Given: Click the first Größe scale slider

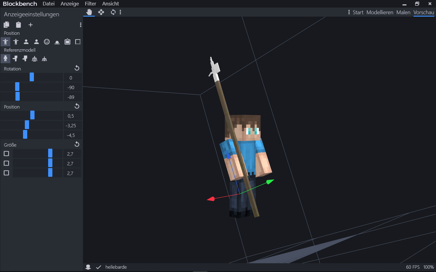Looking at the screenshot, I should [38, 154].
